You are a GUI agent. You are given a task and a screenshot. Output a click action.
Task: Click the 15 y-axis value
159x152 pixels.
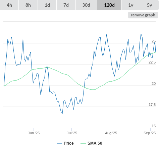(x=154, y=126)
